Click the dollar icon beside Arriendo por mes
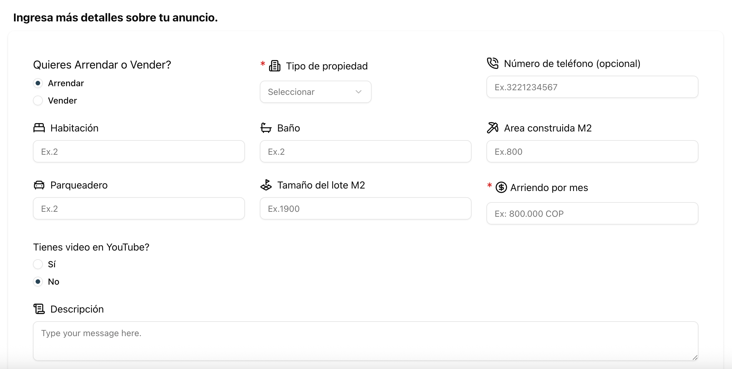This screenshot has width=732, height=369. click(x=501, y=187)
